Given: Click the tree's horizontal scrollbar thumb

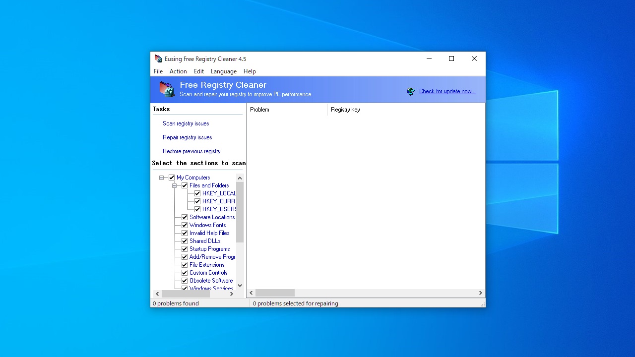Looking at the screenshot, I should [186, 294].
